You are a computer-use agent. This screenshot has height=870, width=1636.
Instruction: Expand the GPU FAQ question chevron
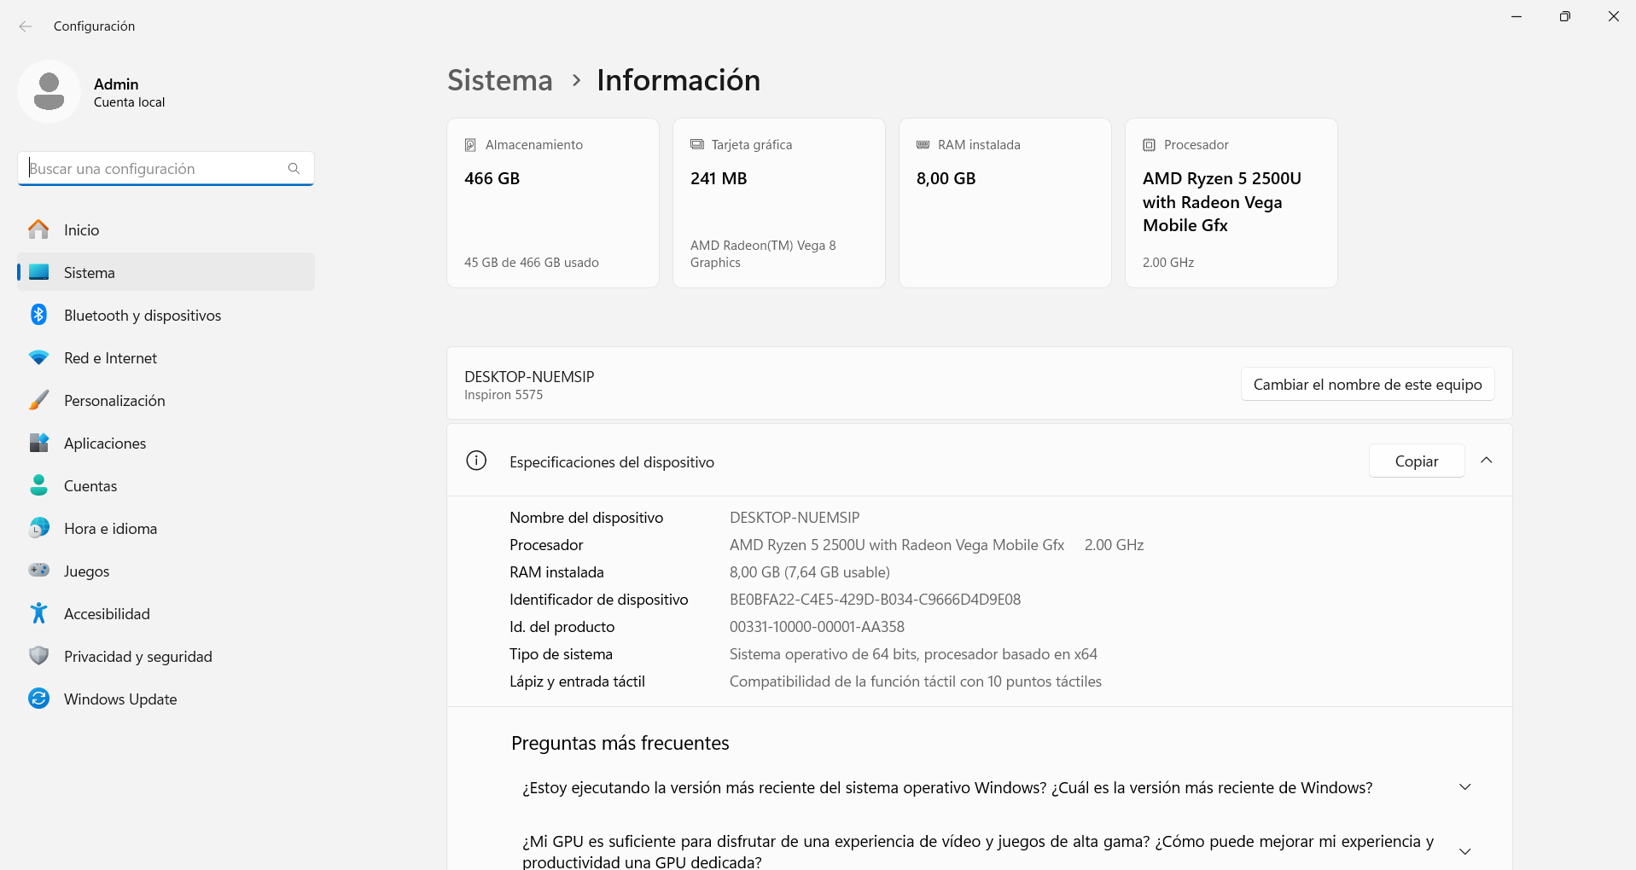click(1464, 851)
